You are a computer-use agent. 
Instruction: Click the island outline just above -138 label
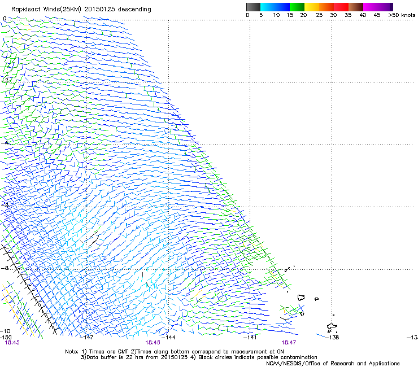[332, 327]
